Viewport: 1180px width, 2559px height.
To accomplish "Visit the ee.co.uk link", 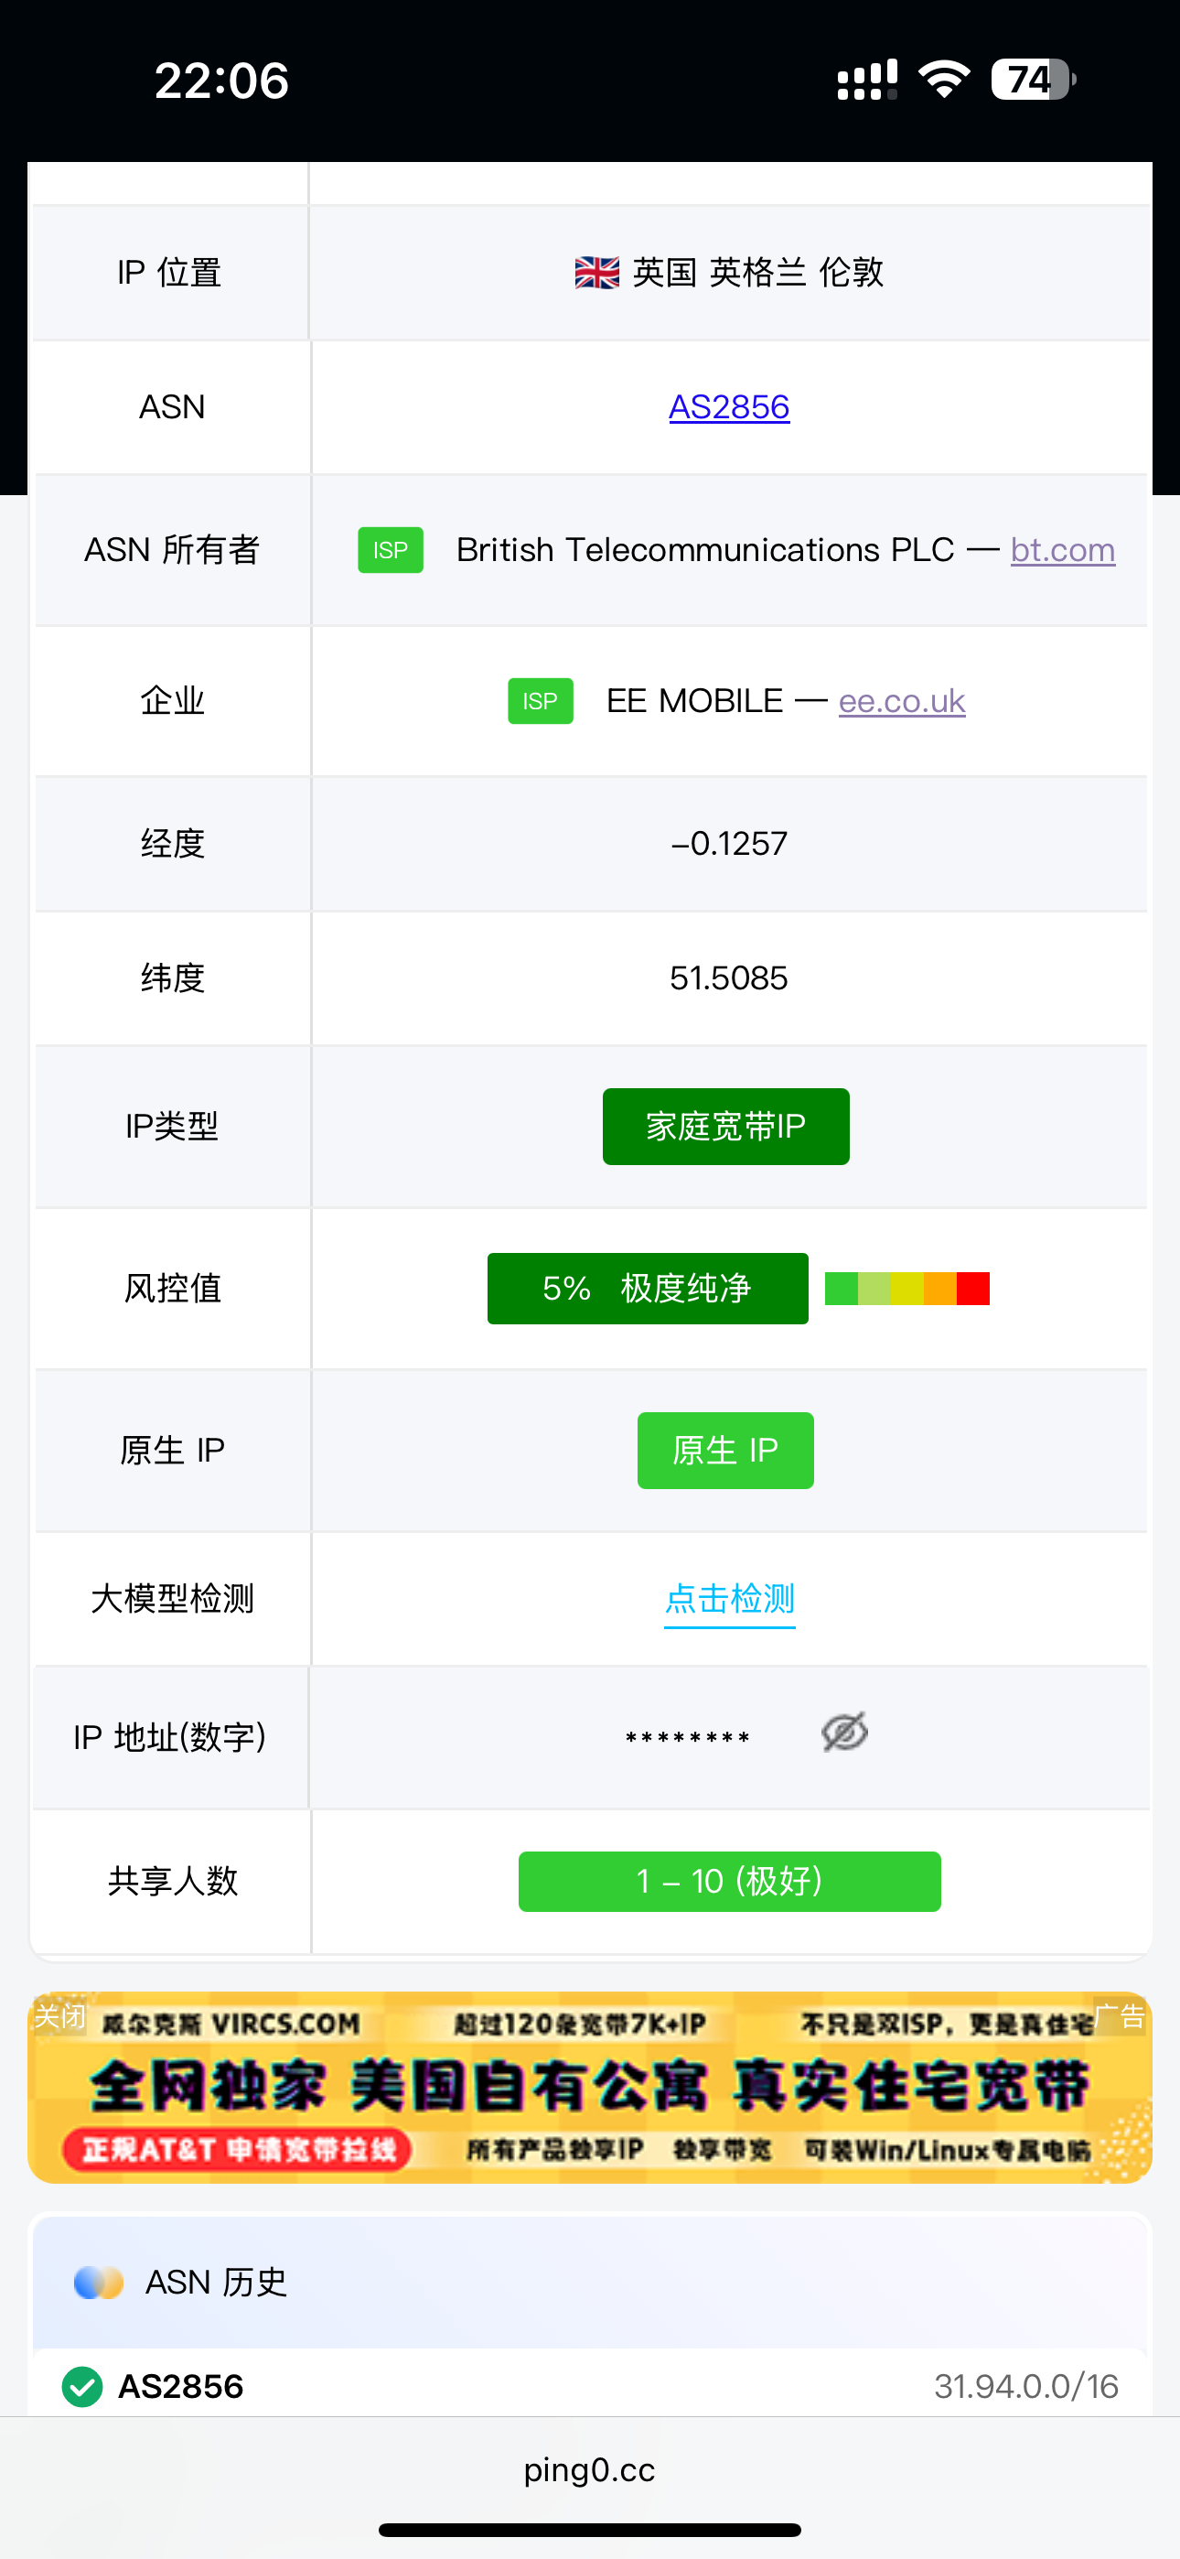I will 902,701.
